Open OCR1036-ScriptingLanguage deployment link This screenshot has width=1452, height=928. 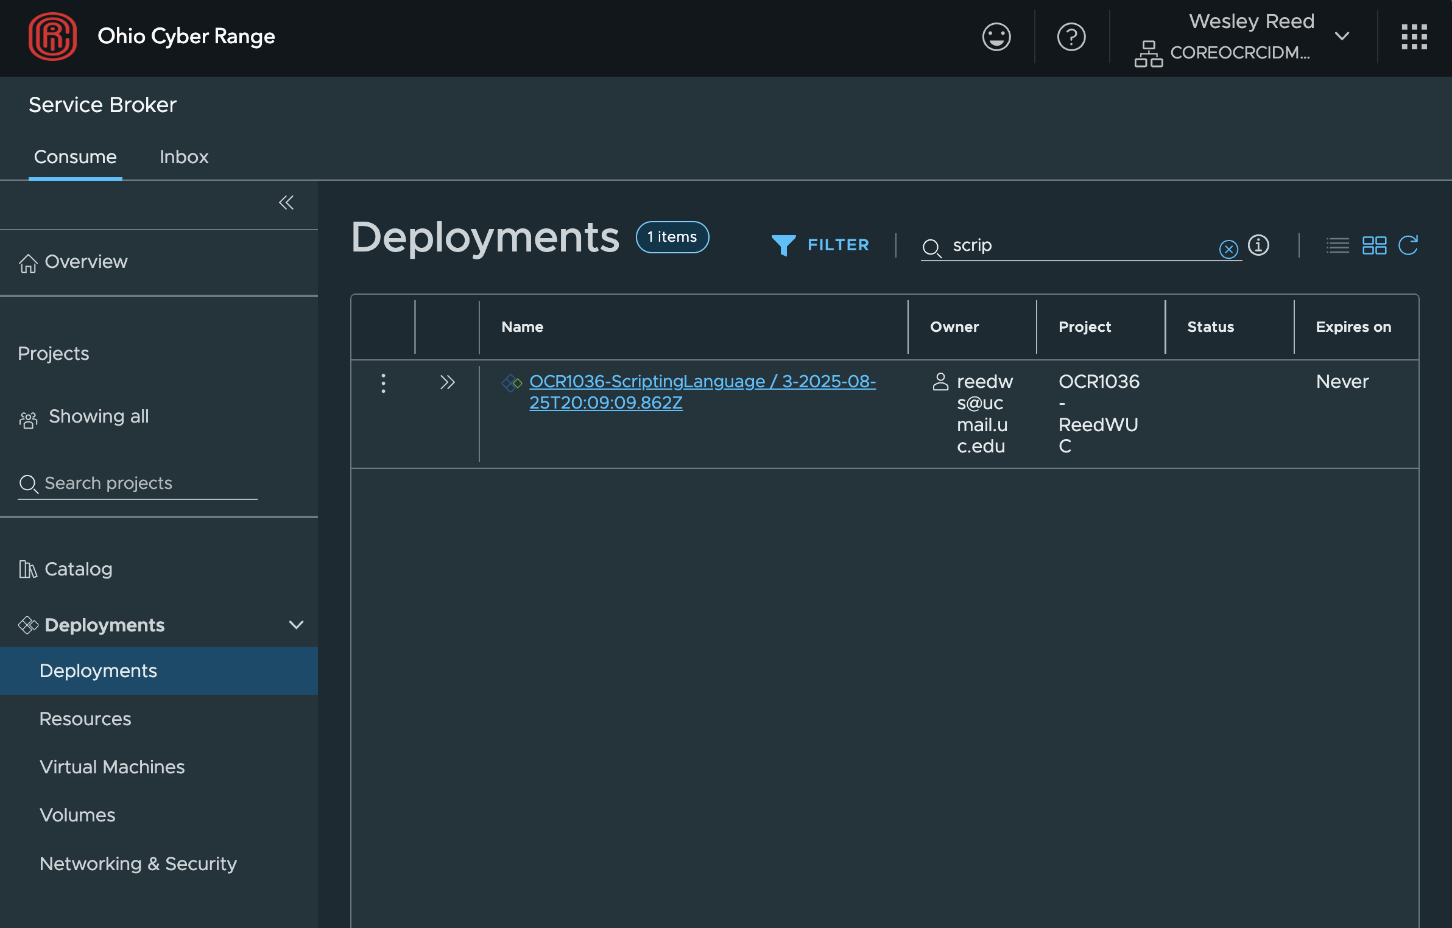click(702, 392)
